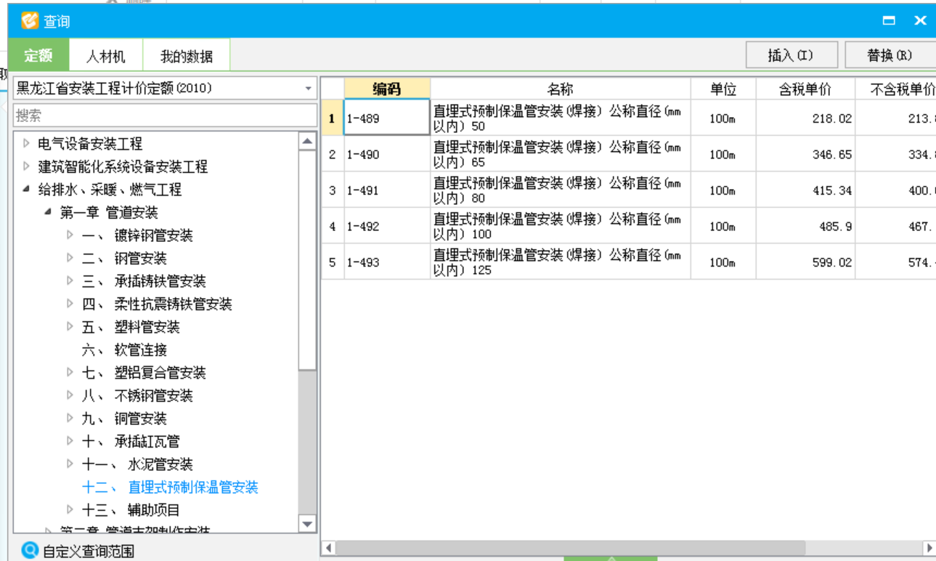Click the 名称 column header
The height and width of the screenshot is (561, 936).
point(560,89)
